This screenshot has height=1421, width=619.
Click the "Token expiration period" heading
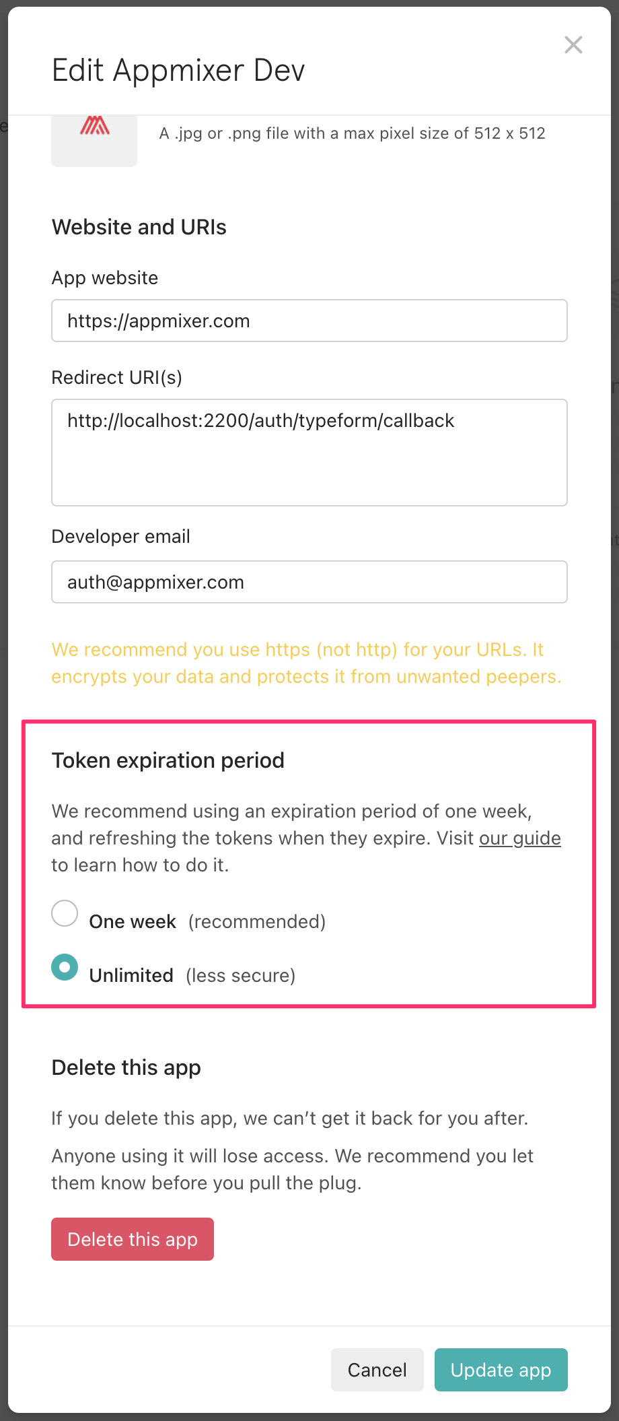[168, 760]
